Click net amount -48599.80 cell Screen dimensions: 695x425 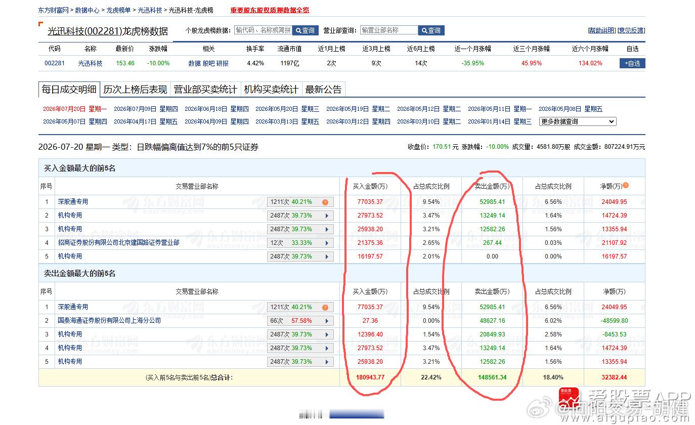pyautogui.click(x=615, y=321)
